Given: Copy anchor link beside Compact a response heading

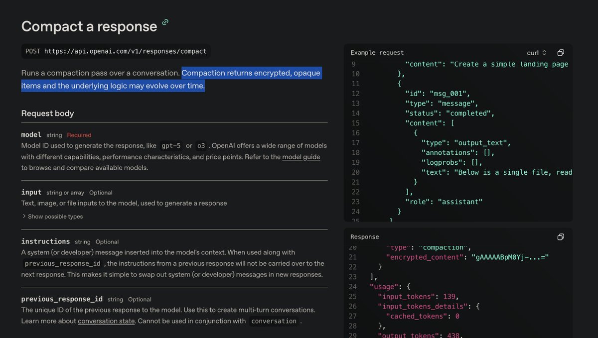Looking at the screenshot, I should pos(165,22).
